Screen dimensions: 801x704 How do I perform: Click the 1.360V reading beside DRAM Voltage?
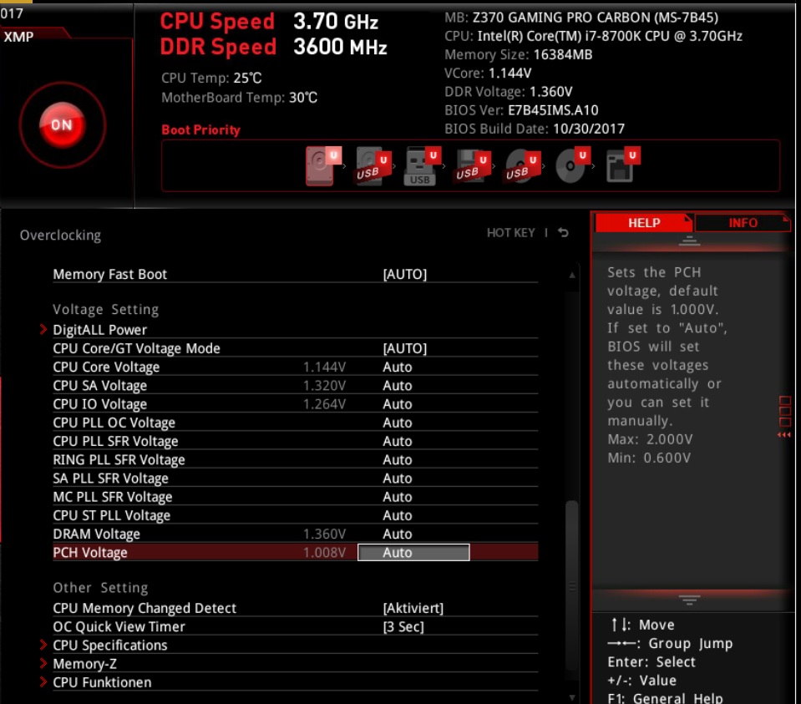[x=324, y=534]
